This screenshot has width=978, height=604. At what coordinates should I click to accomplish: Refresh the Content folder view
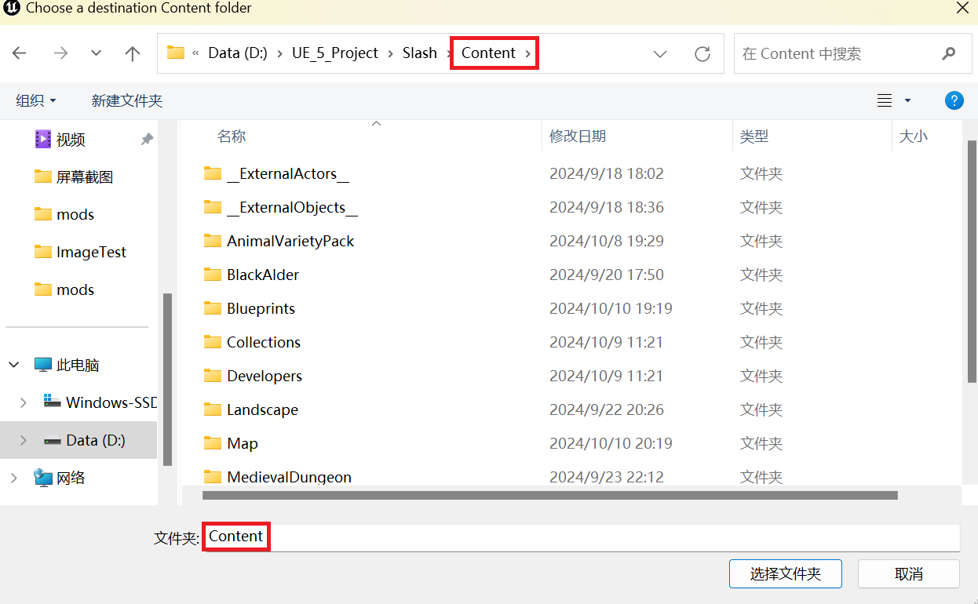702,53
